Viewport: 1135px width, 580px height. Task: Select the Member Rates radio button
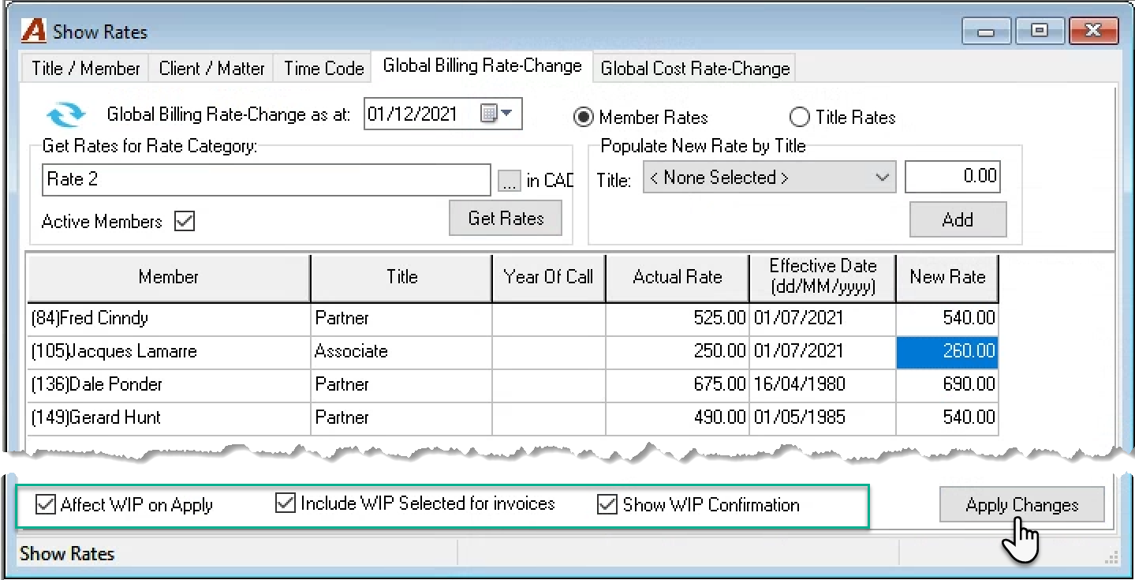584,118
